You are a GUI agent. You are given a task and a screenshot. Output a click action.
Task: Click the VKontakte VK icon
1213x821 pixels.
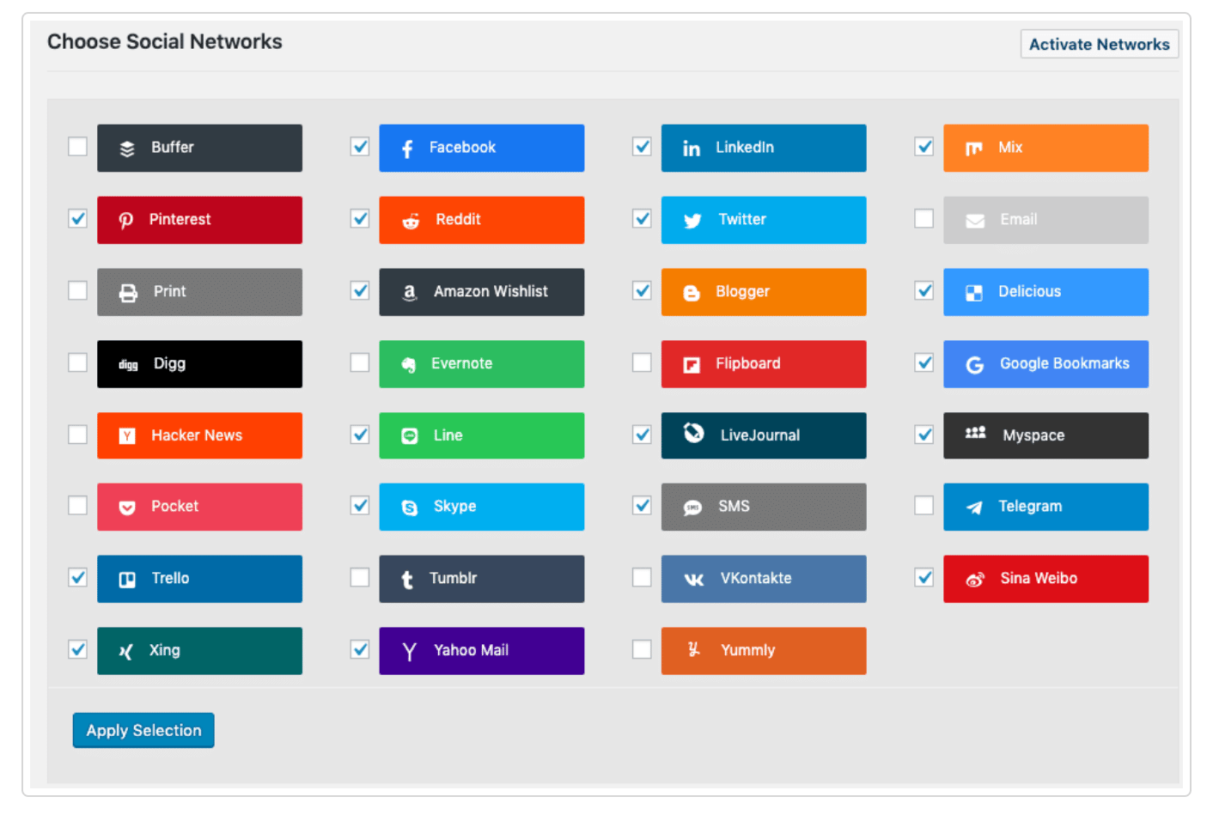(694, 580)
